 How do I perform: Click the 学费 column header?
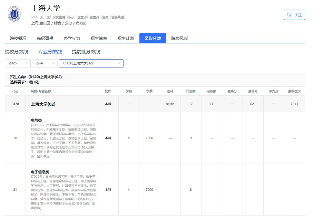pyautogui.click(x=149, y=91)
